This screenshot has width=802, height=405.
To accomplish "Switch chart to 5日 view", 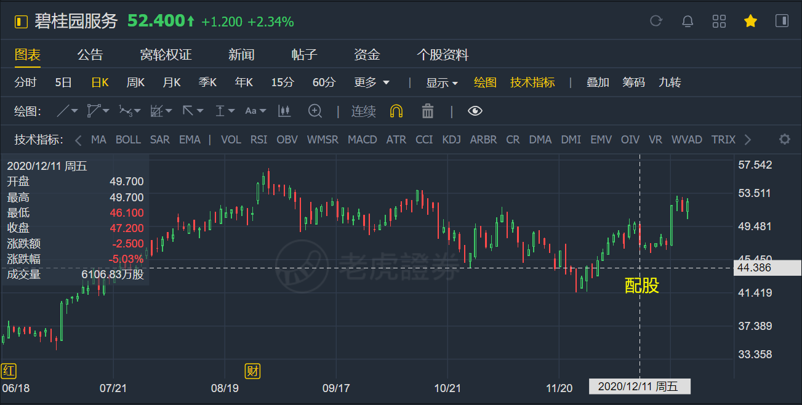I will click(x=63, y=82).
